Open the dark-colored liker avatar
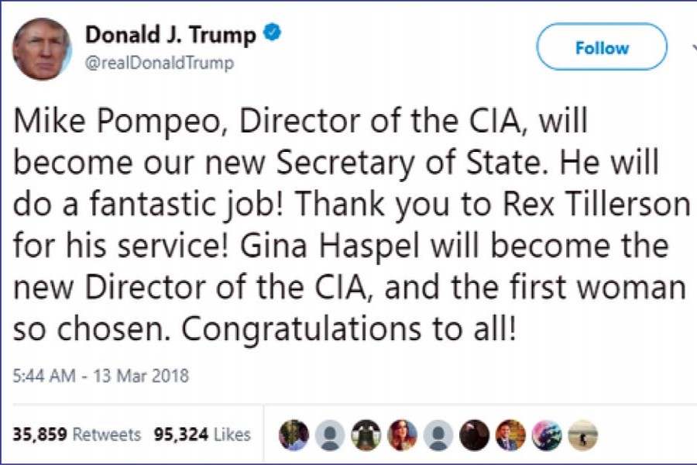697x465 pixels. coord(475,435)
